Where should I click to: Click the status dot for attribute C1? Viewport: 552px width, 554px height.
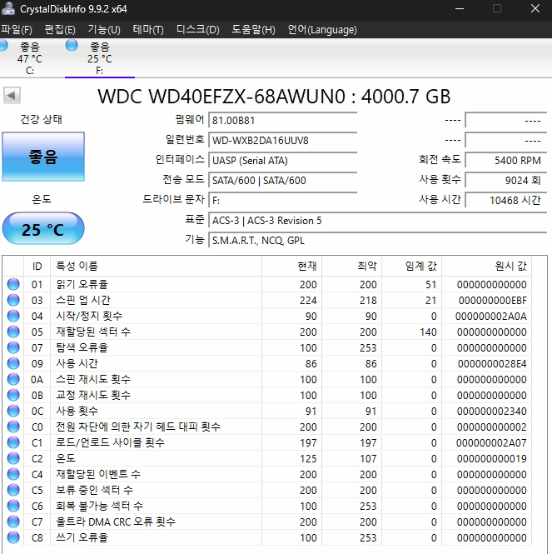pyautogui.click(x=13, y=442)
